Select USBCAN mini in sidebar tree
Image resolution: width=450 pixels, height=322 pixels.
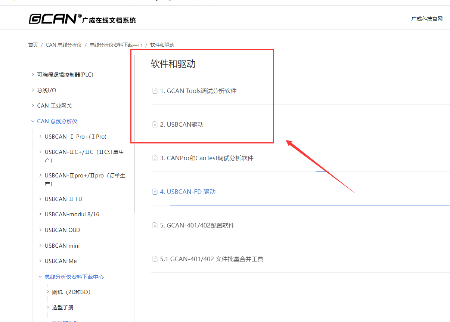click(x=62, y=245)
